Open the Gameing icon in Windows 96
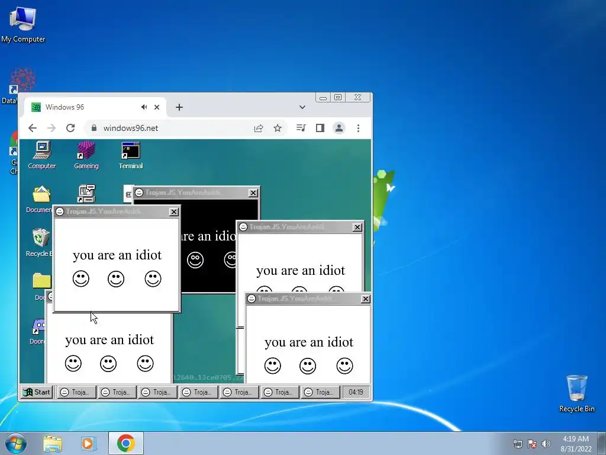The width and height of the screenshot is (606, 455). click(x=86, y=156)
